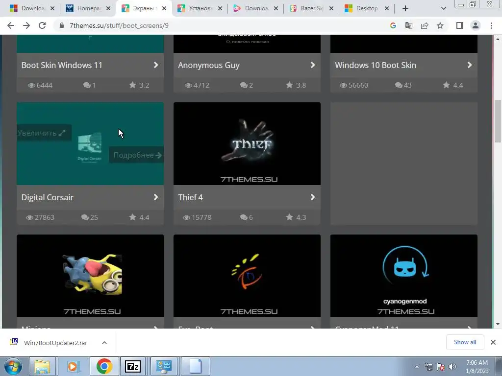Bookmark this tab with the star
Viewport: 502px width, 376px height.
(440, 25)
